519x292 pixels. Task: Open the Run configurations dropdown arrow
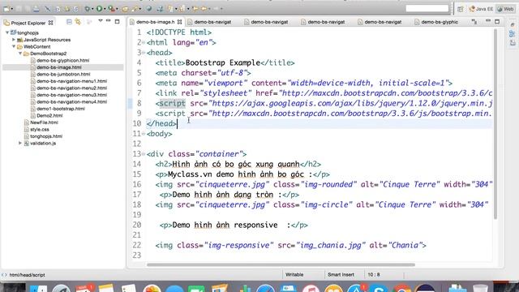(105, 9)
